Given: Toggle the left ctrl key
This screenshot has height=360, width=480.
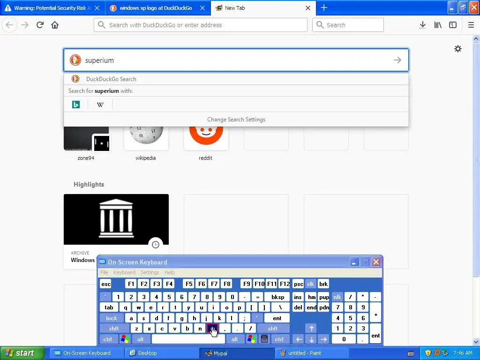Looking at the screenshot, I should pyautogui.click(x=108, y=339).
